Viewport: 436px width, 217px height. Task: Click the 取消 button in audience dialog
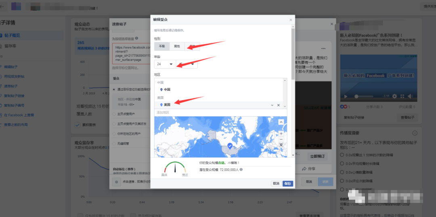click(276, 183)
